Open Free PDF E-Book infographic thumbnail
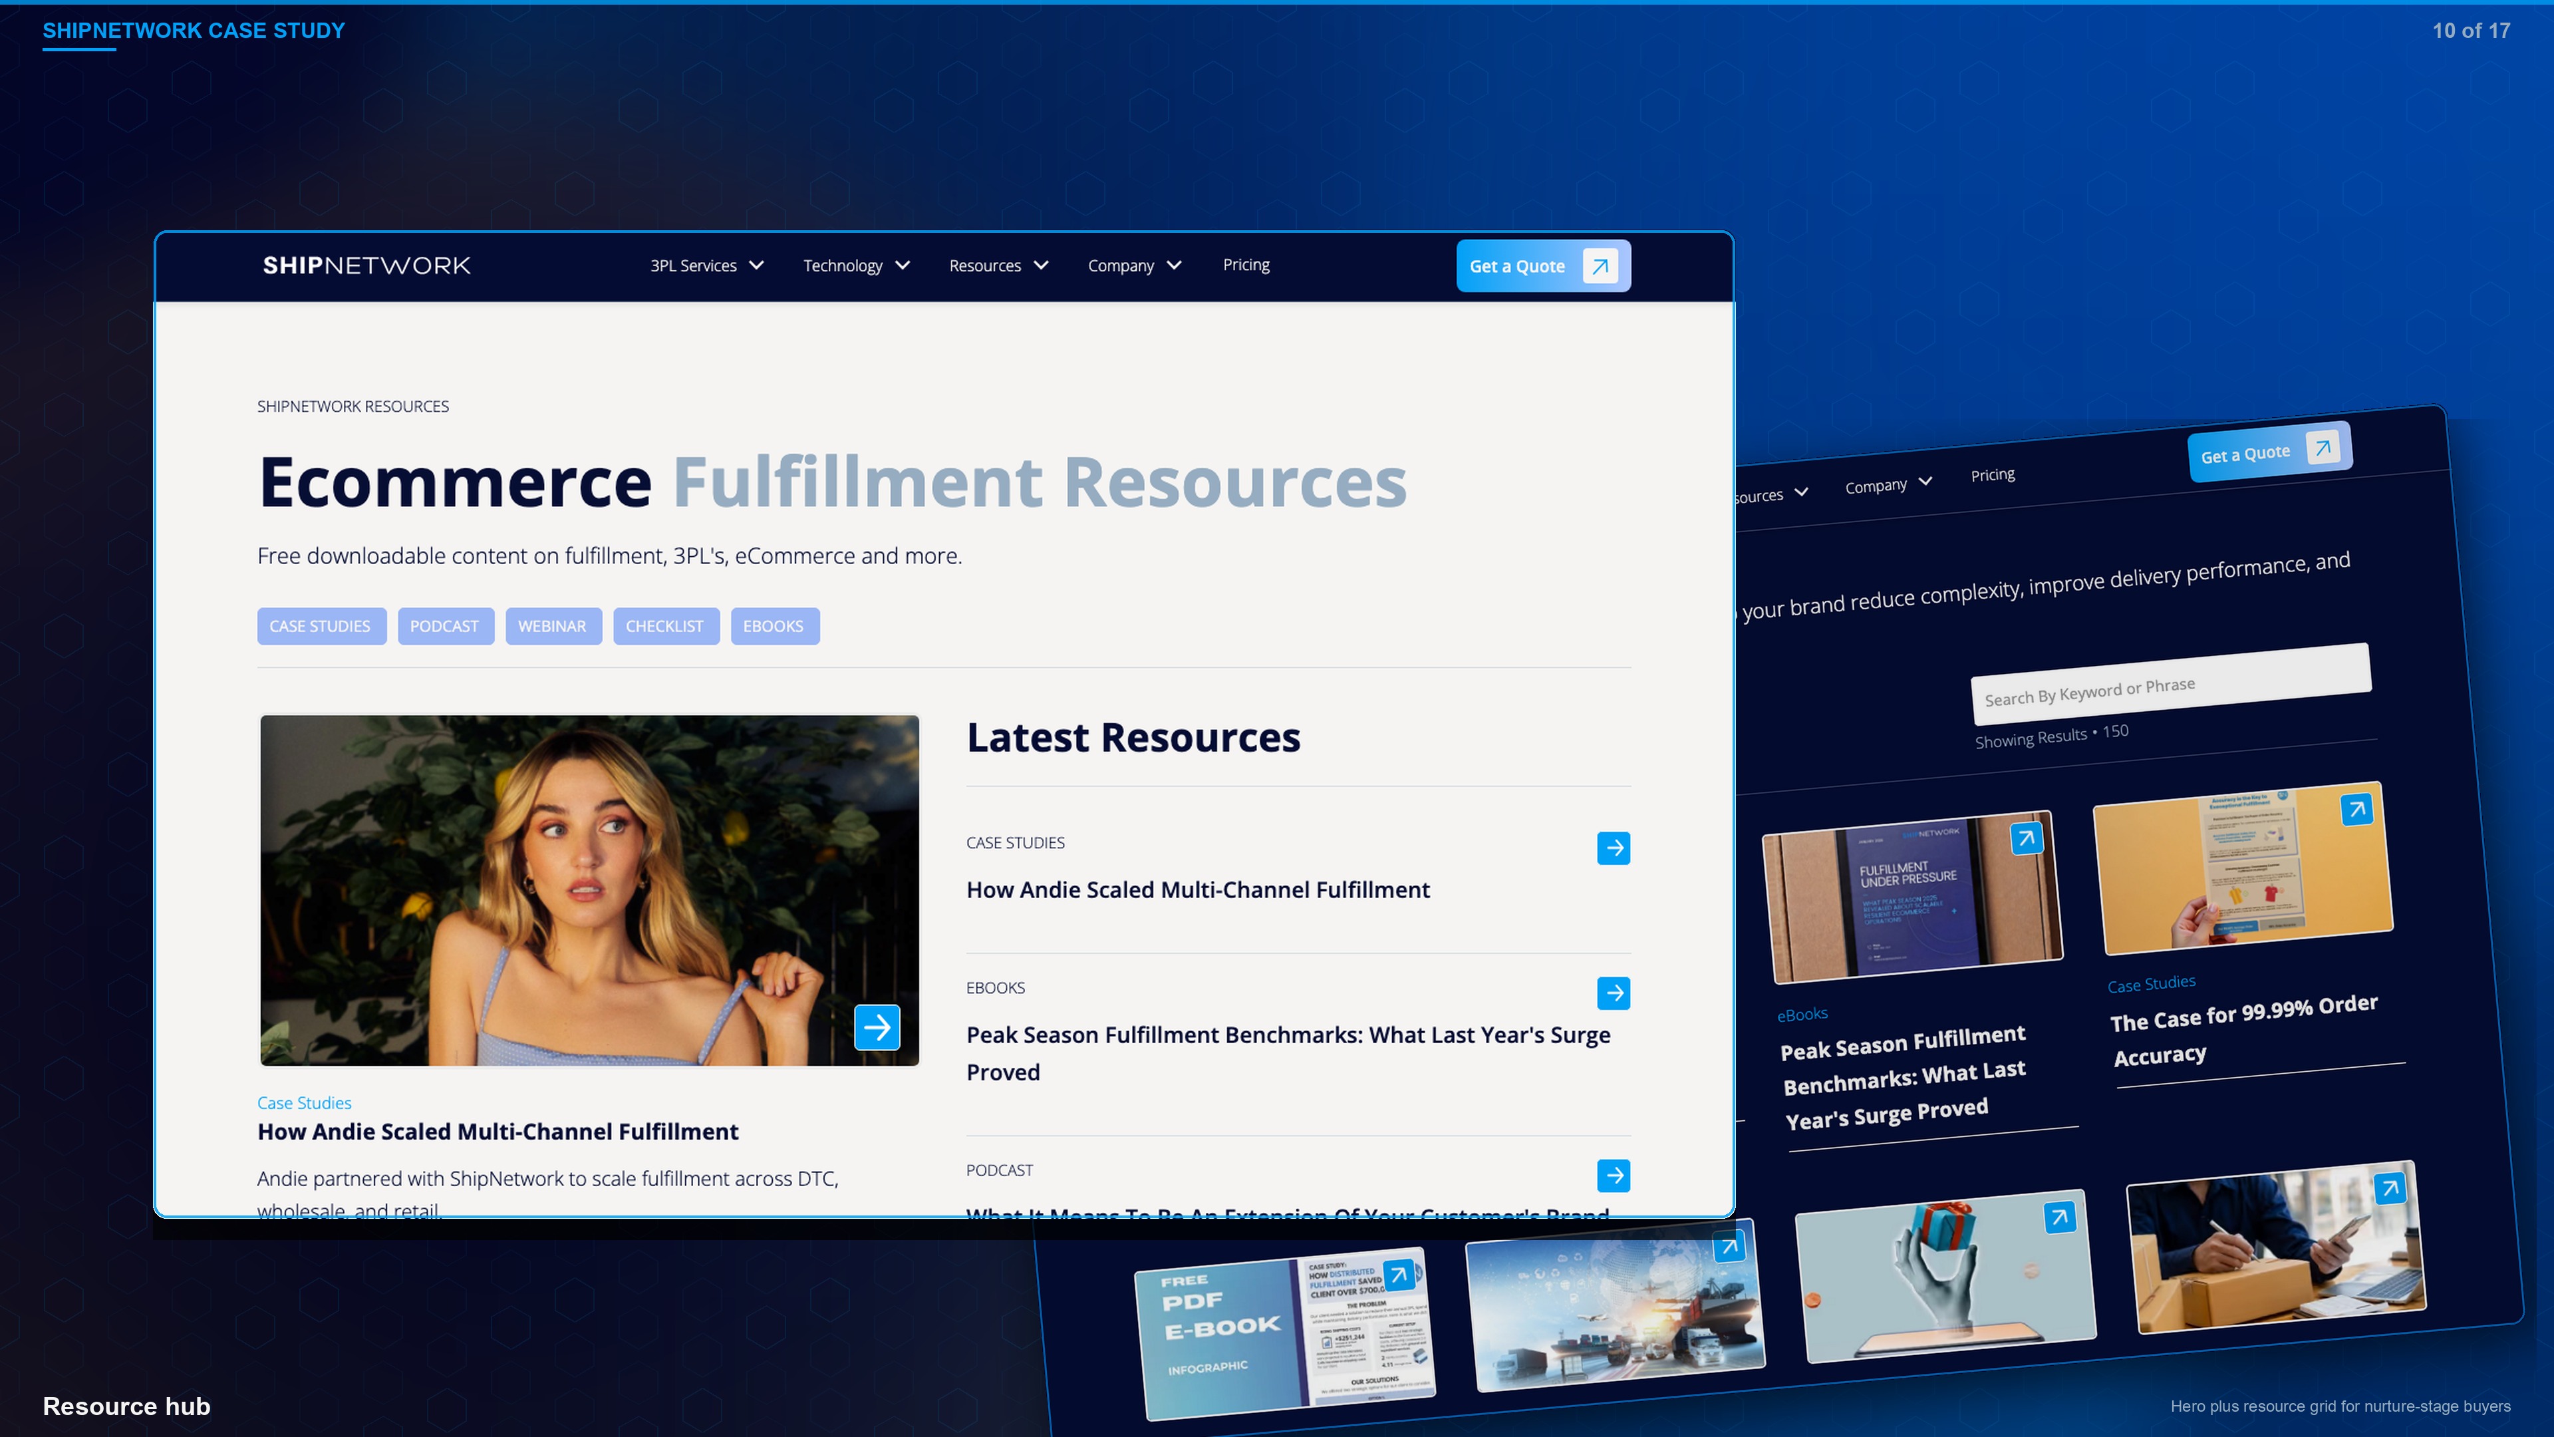2554x1437 pixels. point(1285,1334)
